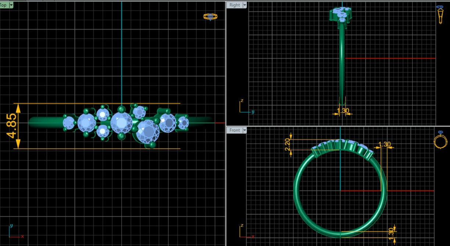The width and height of the screenshot is (450, 246).
Task: Activate the Top viewport title label
Action: click(x=3, y=5)
